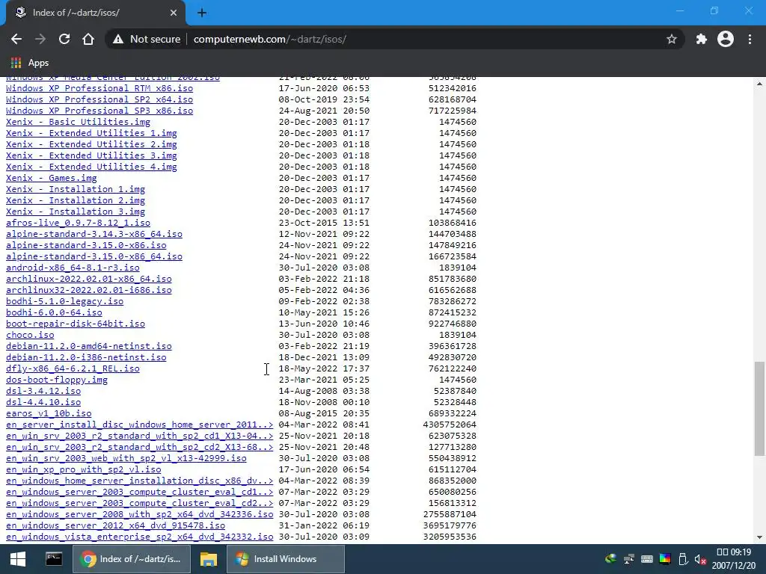Open Xenix - Extended Utilities 1.img link
The image size is (766, 574).
click(x=91, y=133)
